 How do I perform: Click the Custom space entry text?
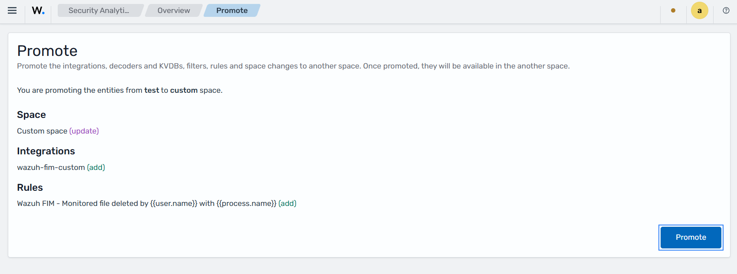coord(42,131)
